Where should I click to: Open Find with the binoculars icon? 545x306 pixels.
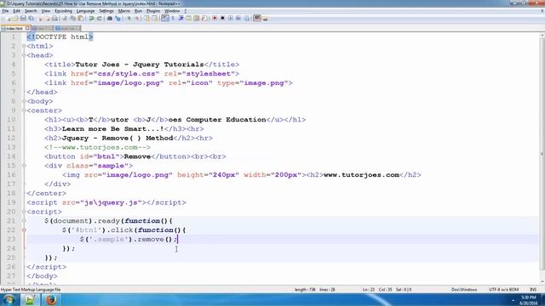(110, 19)
